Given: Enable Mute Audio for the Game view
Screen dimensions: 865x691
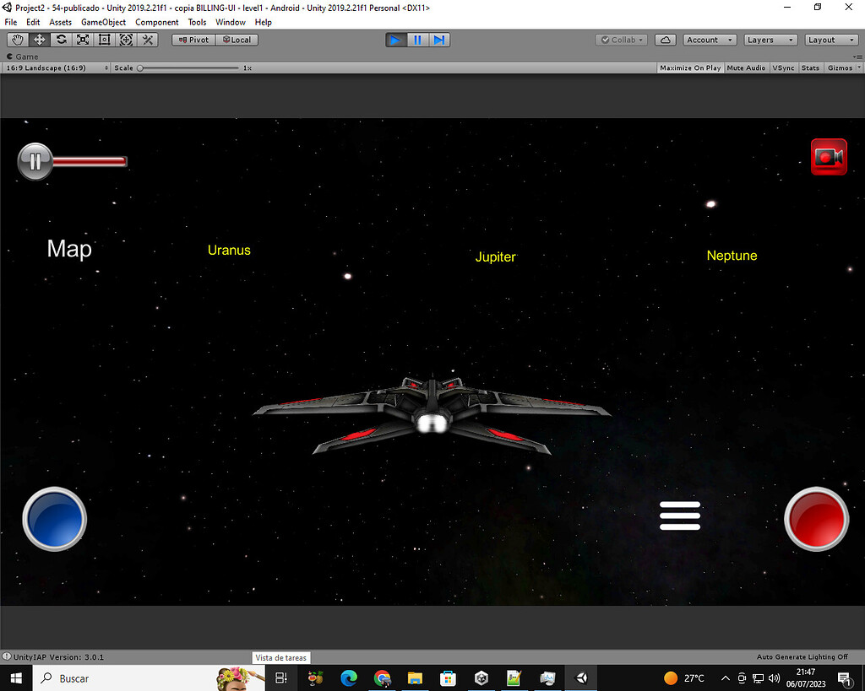Looking at the screenshot, I should point(745,67).
